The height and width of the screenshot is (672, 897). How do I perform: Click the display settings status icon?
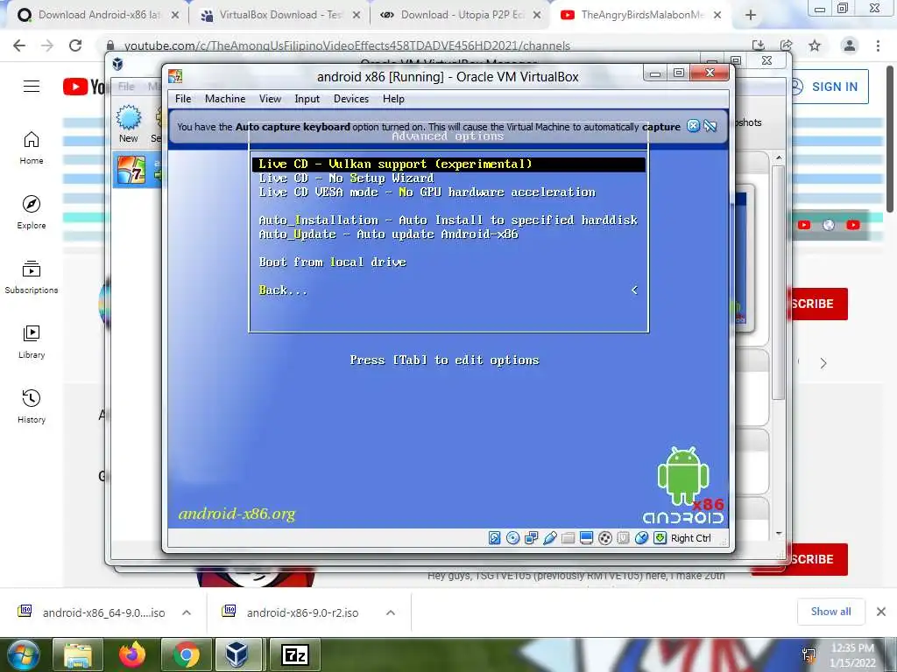[586, 538]
